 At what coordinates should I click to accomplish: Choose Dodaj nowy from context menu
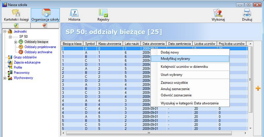[x=190, y=52]
